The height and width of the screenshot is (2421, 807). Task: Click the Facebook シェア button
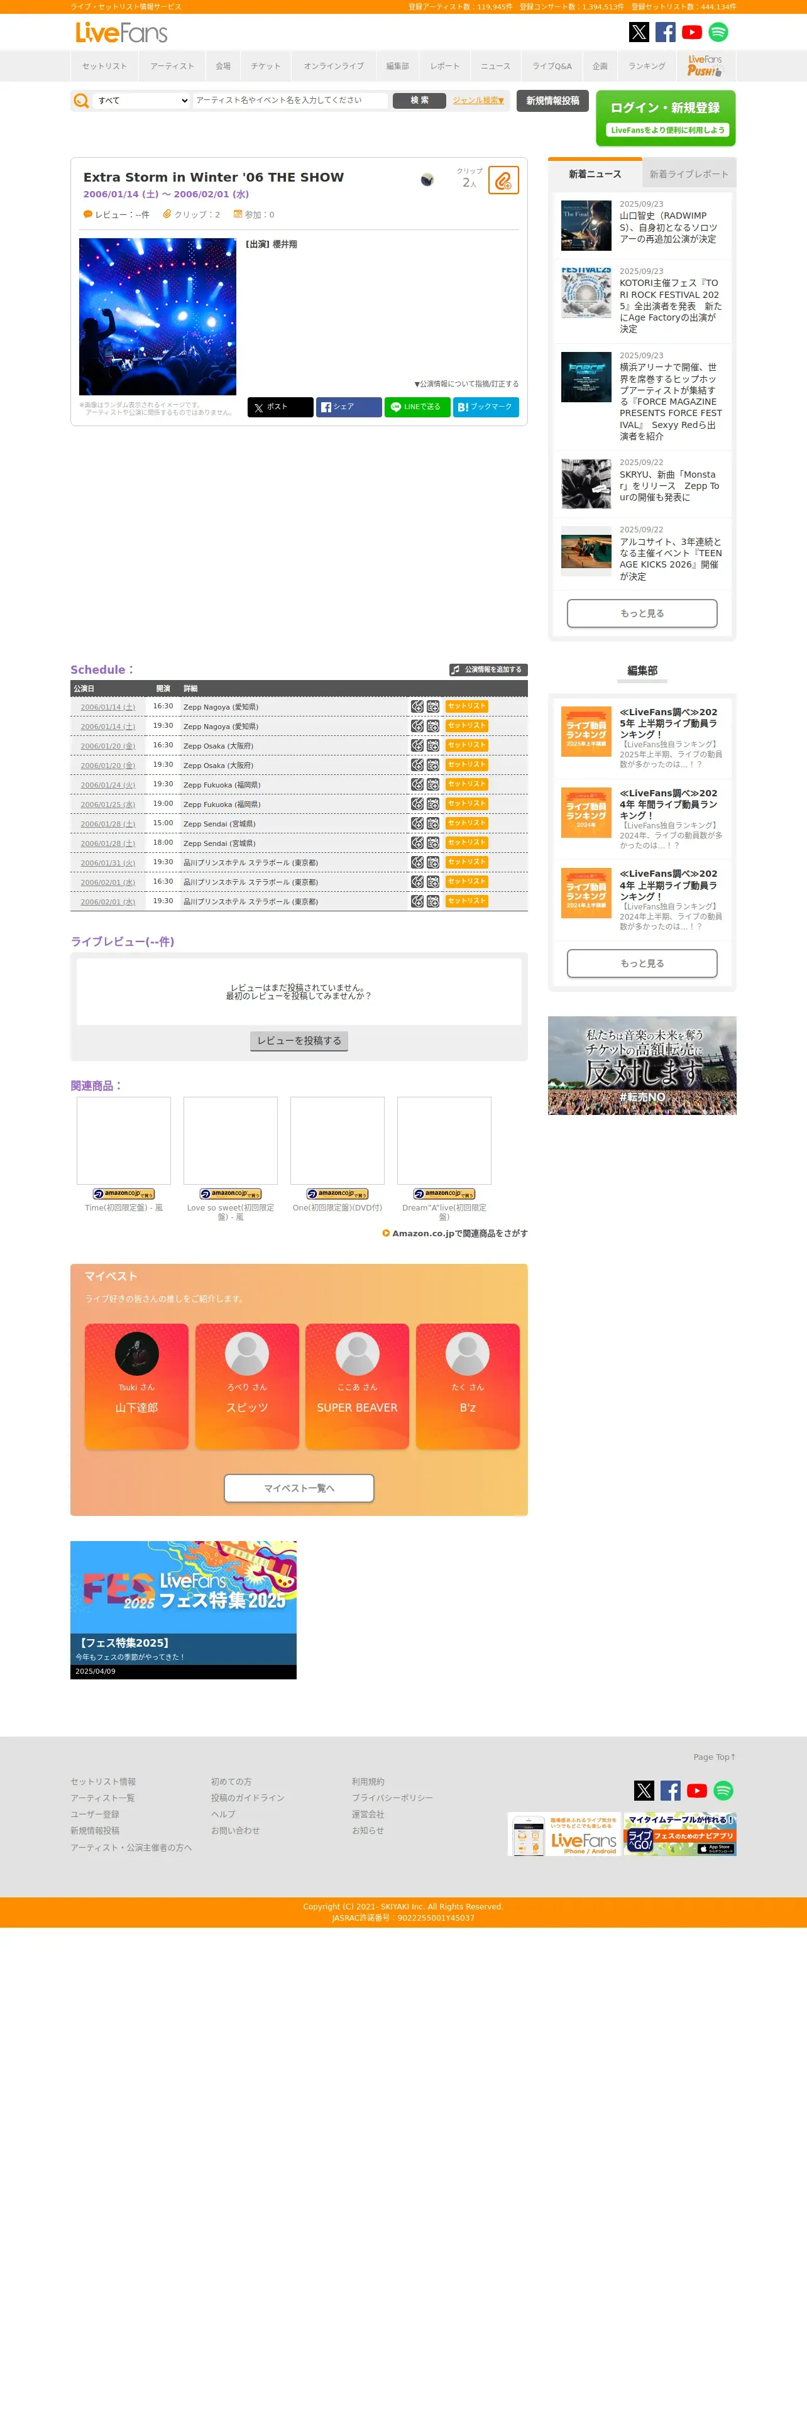[349, 407]
